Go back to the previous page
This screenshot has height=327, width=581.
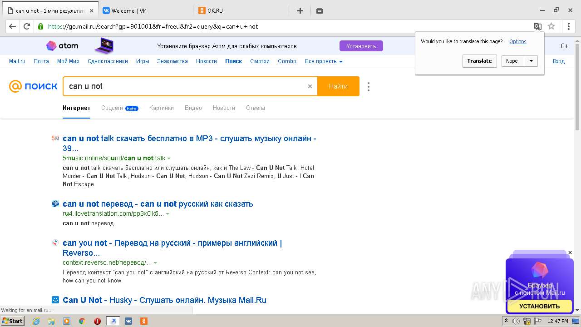pos(12,26)
